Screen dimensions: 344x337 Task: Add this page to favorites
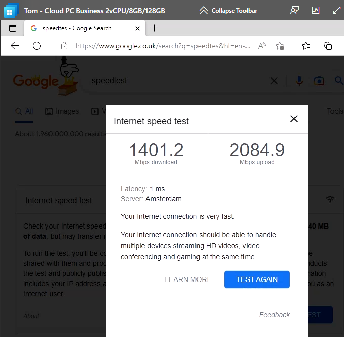280,46
